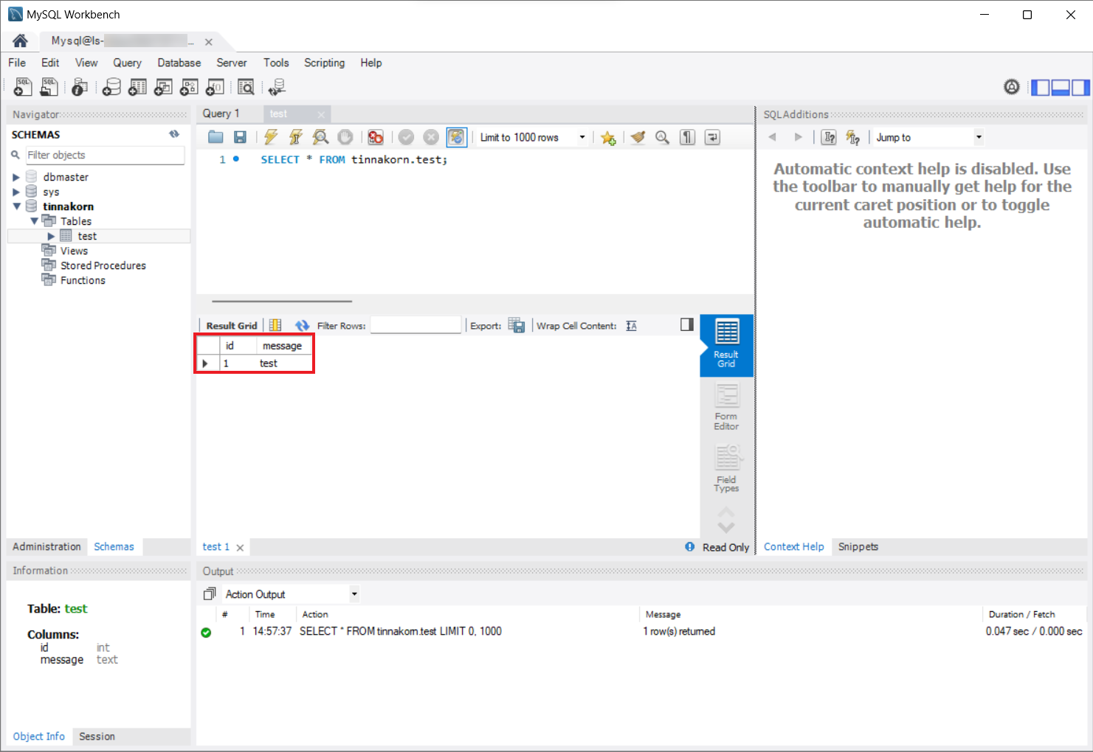Click the stop execution hand icon
The width and height of the screenshot is (1093, 752).
[345, 137]
